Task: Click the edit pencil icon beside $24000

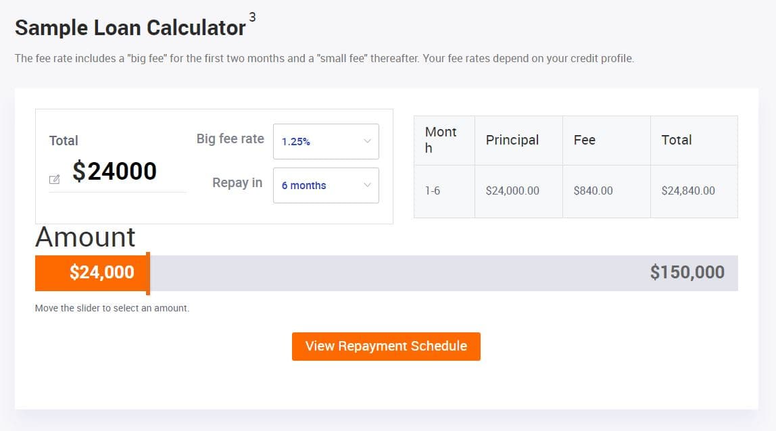Action: click(x=55, y=179)
